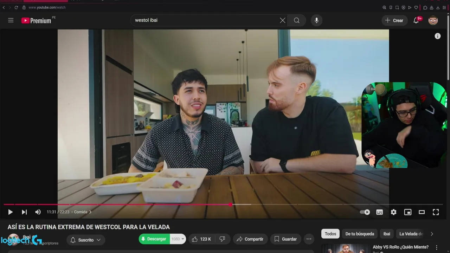Open the Crear upload menu
The image size is (450, 253).
(x=394, y=20)
